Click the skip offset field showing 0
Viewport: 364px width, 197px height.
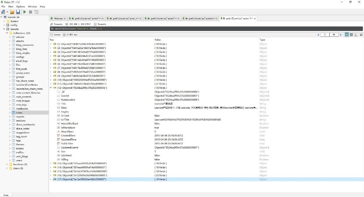pos(325,35)
